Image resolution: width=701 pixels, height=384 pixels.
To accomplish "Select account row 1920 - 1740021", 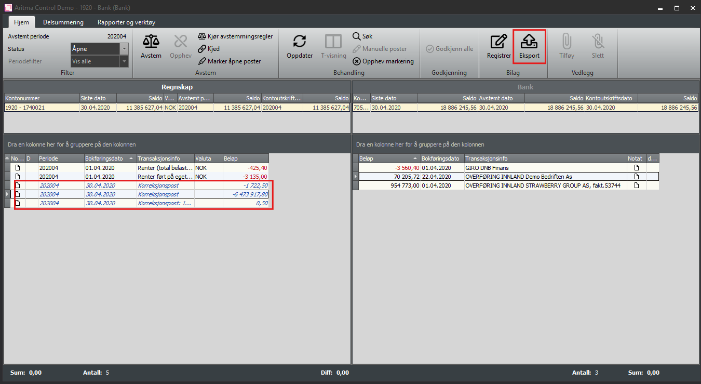I will coord(42,108).
